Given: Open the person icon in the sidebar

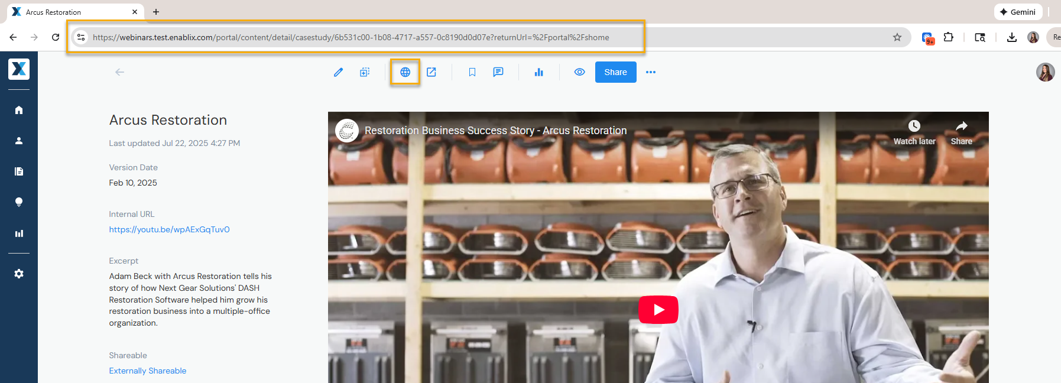Looking at the screenshot, I should (19, 141).
